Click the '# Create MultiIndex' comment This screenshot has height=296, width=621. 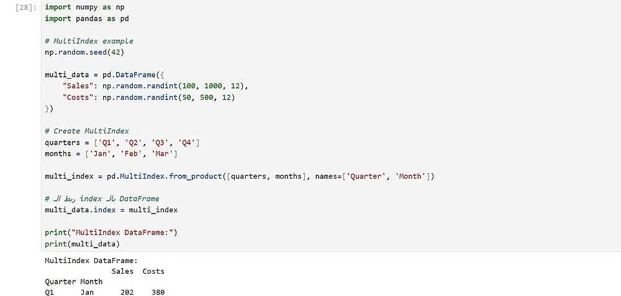tap(86, 131)
